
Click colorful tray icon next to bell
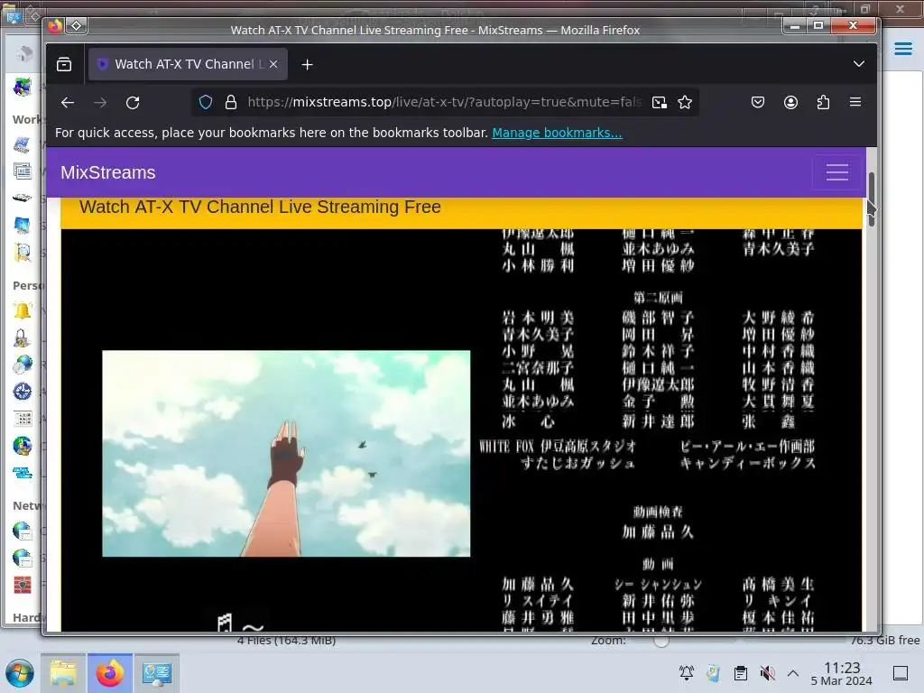(x=713, y=673)
